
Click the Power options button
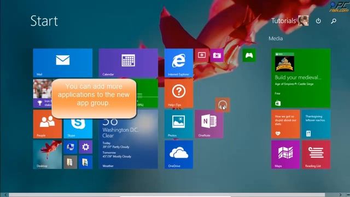tap(318, 21)
